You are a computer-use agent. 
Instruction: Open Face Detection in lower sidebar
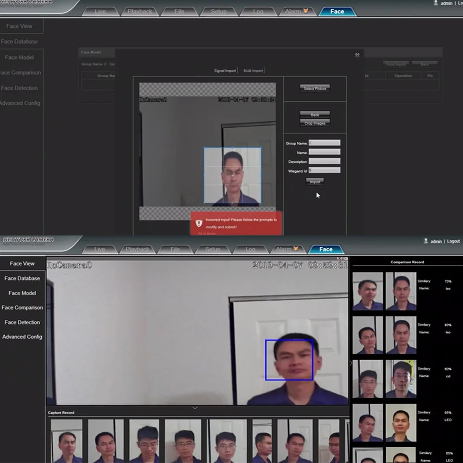tap(22, 322)
